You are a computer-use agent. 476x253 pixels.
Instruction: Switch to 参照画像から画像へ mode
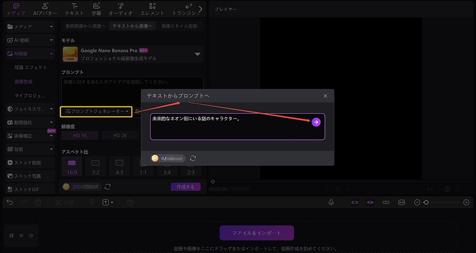click(x=85, y=26)
